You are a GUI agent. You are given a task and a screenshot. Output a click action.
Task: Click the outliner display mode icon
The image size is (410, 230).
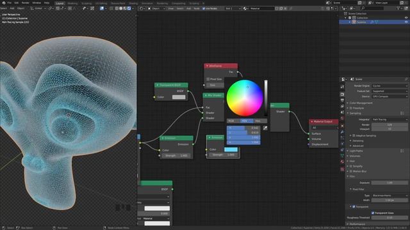[345, 8]
